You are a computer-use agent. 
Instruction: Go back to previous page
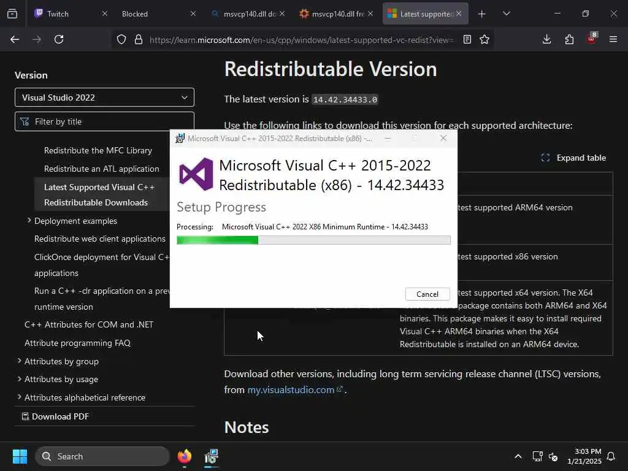(15, 39)
